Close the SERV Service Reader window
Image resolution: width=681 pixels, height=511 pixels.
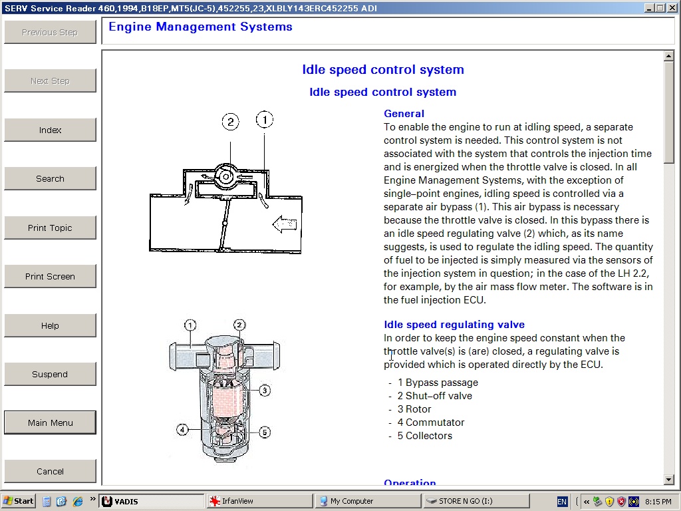click(x=672, y=8)
